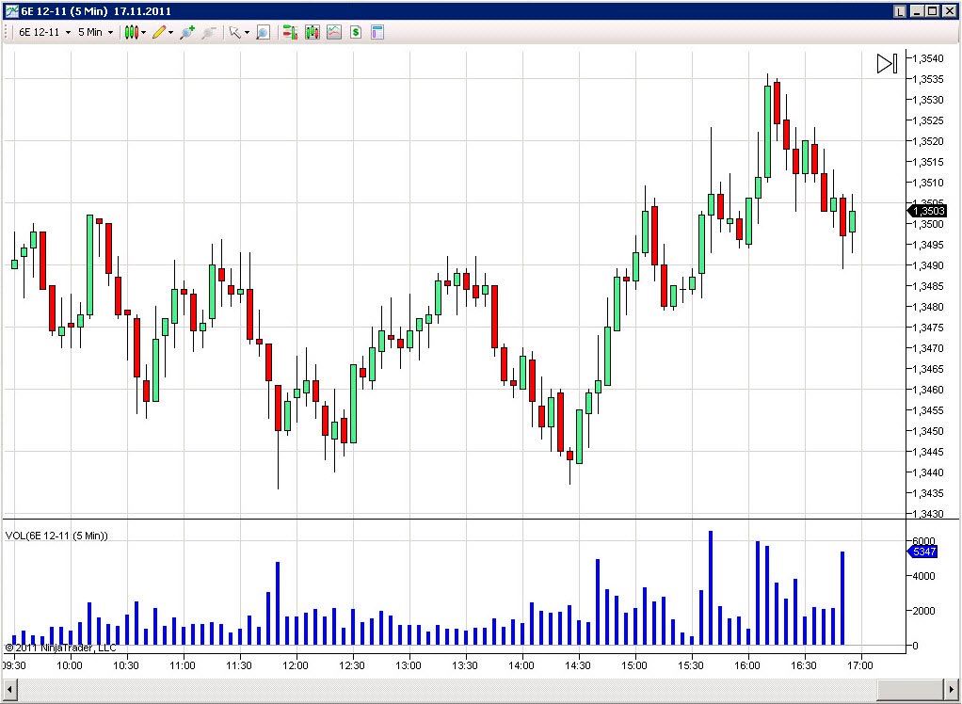Viewport: 962px width, 704px height.
Task: Expand the cursor type dropdown arrow
Action: [247, 32]
